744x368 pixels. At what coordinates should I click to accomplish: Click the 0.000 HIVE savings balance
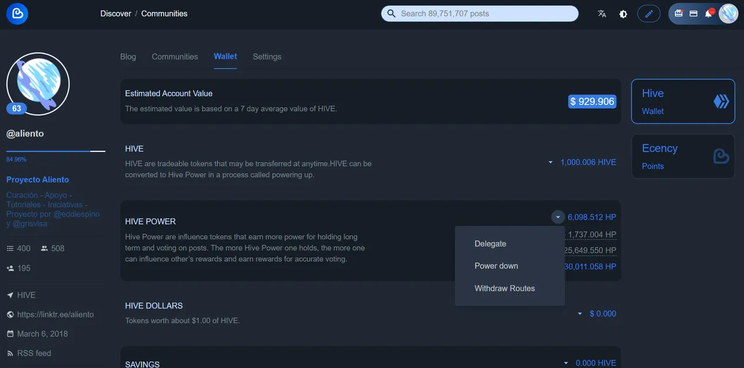point(596,363)
